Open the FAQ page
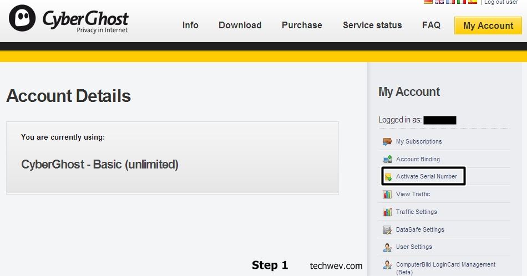The width and height of the screenshot is (527, 276). [x=431, y=25]
